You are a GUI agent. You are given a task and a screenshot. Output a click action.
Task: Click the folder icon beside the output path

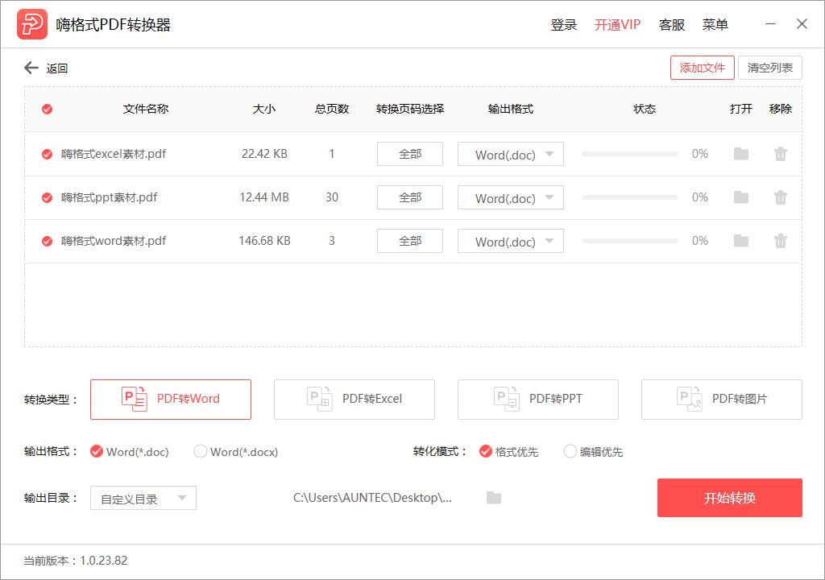pyautogui.click(x=493, y=498)
